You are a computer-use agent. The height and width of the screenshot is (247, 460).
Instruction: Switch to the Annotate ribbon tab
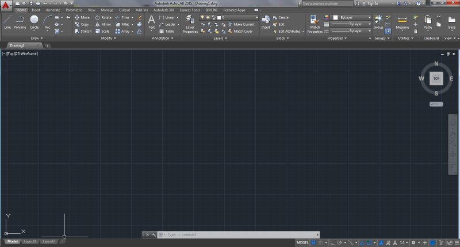(53, 10)
